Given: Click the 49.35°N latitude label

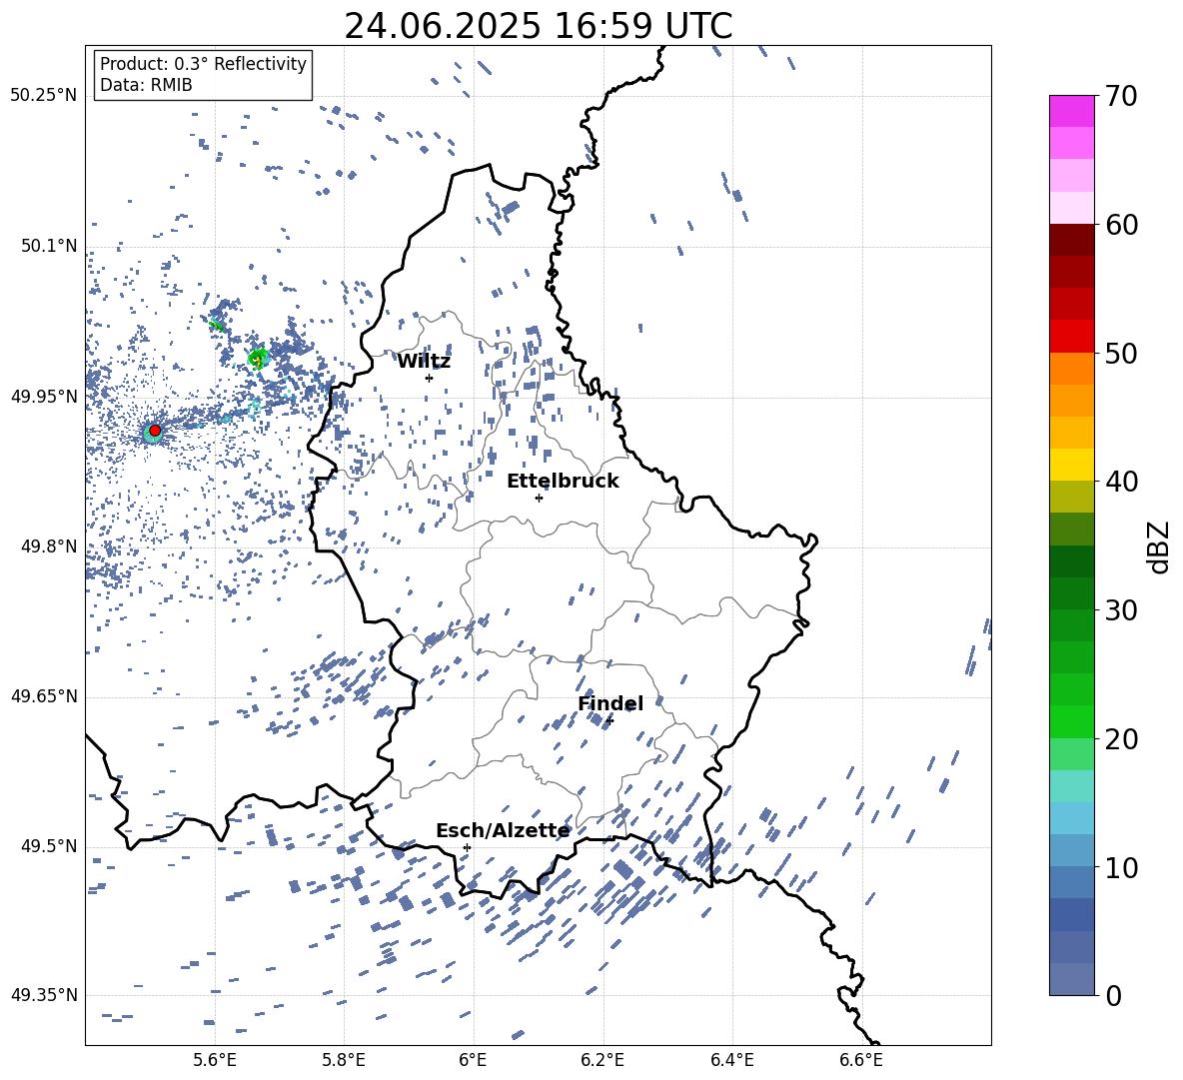Looking at the screenshot, I should pos(44,995).
